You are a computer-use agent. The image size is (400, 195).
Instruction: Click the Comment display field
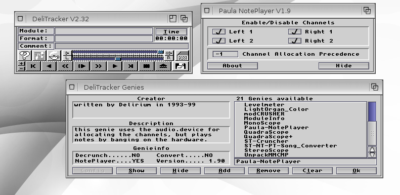122,46
